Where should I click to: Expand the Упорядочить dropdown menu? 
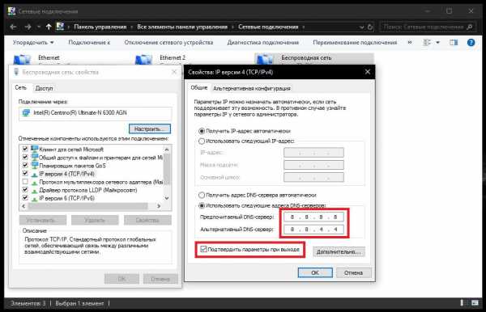pos(33,42)
